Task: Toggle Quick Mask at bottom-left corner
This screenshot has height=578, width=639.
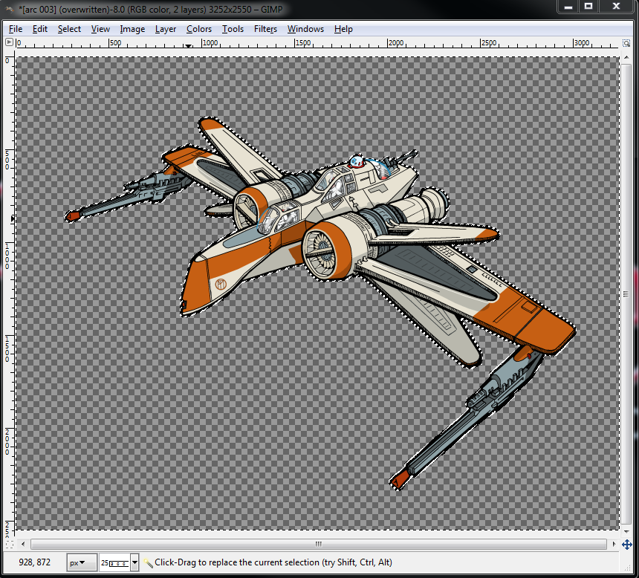Action: pos(9,545)
